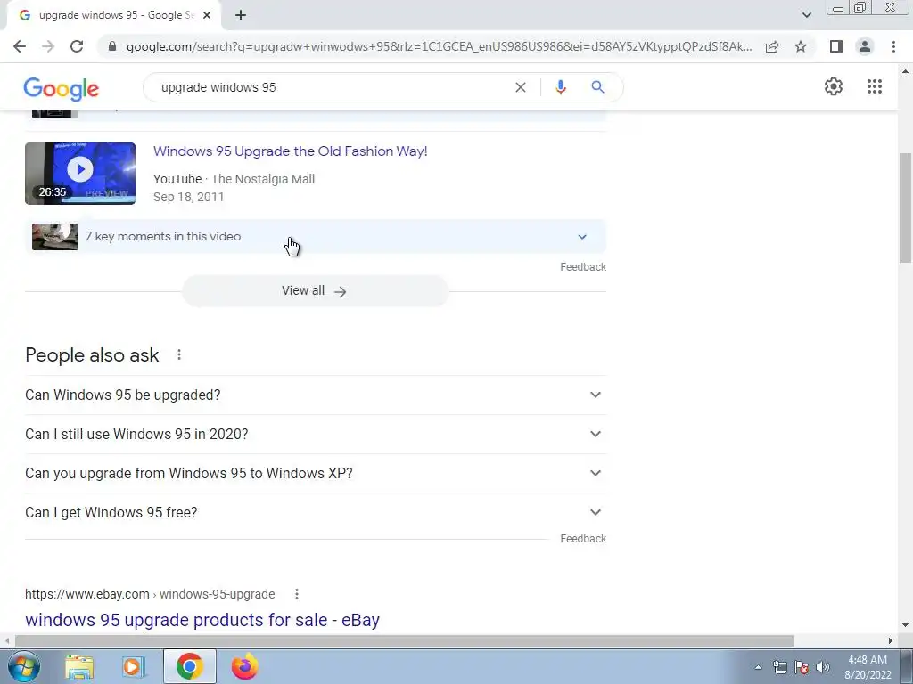The width and height of the screenshot is (913, 684).
Task: Open Windows 95 Upgrade the Old Fashion Way link
Action: point(290,151)
